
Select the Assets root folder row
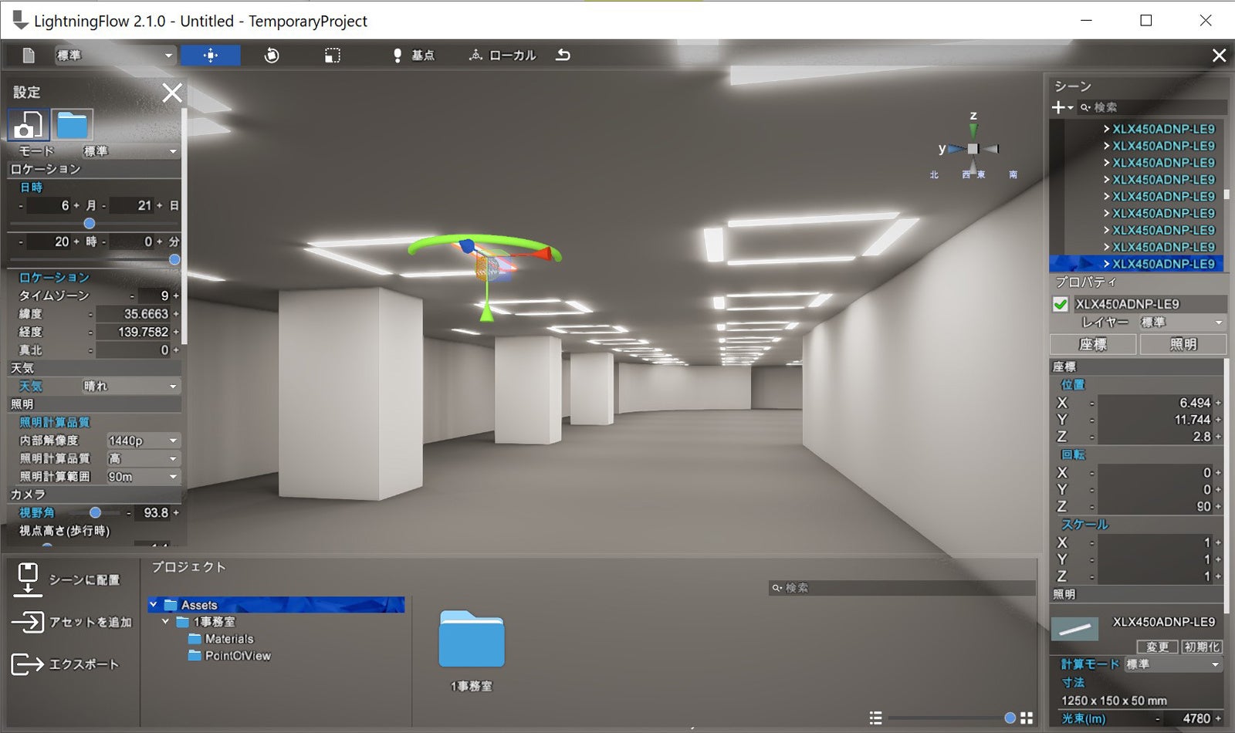coord(276,605)
